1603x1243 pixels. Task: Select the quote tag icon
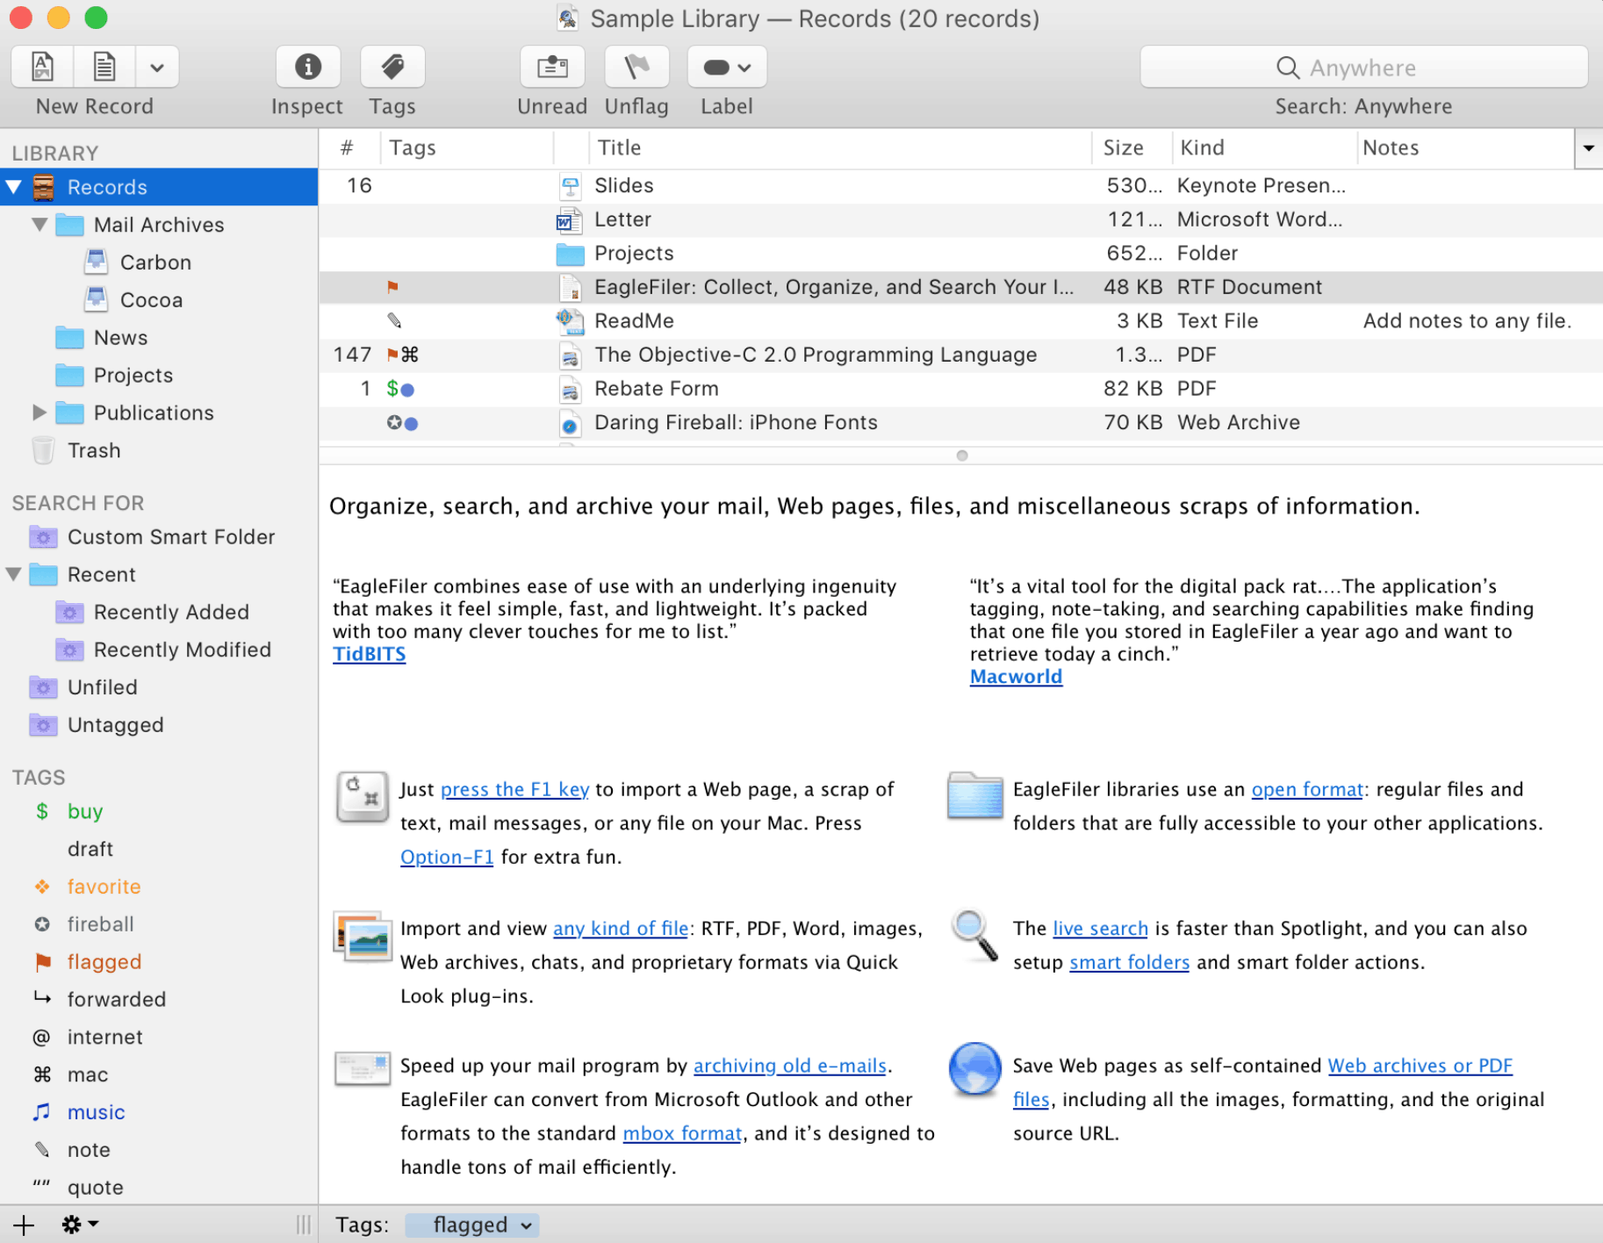41,1184
